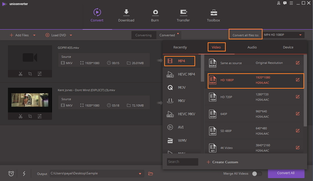
Task: Open the schedule task clock icon
Action: click(11, 173)
